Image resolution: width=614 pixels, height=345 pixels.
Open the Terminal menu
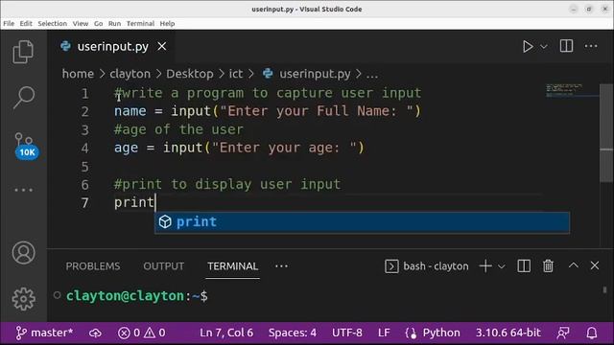pyautogui.click(x=140, y=23)
